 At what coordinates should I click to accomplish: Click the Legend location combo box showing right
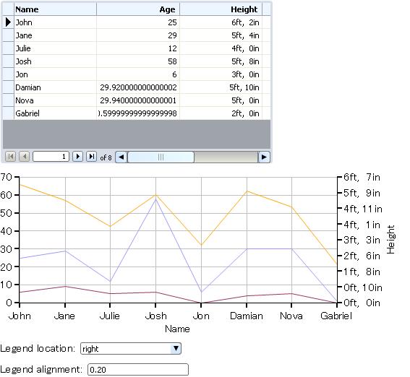click(x=131, y=349)
